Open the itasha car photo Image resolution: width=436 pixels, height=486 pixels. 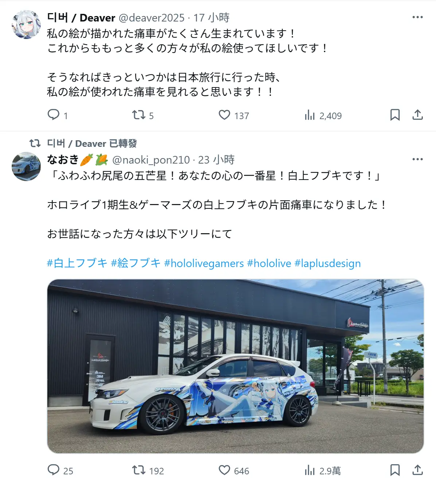235,366
